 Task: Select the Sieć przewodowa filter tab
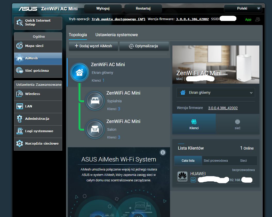pos(216,161)
